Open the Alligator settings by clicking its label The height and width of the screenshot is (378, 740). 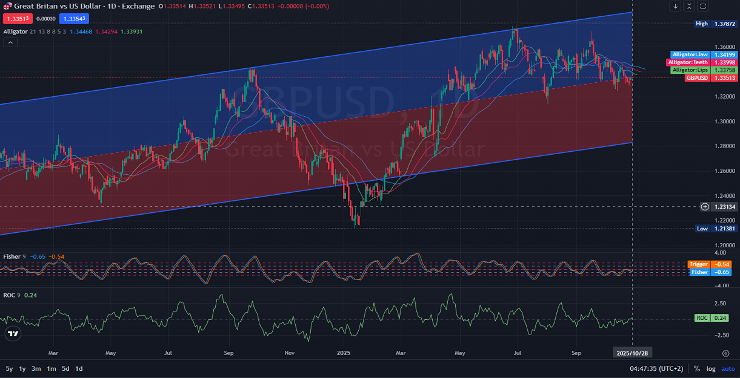point(15,31)
